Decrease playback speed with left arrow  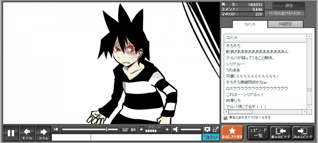141,129
